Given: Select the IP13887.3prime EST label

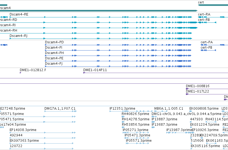Looking at the screenshot, I should 165,119.
